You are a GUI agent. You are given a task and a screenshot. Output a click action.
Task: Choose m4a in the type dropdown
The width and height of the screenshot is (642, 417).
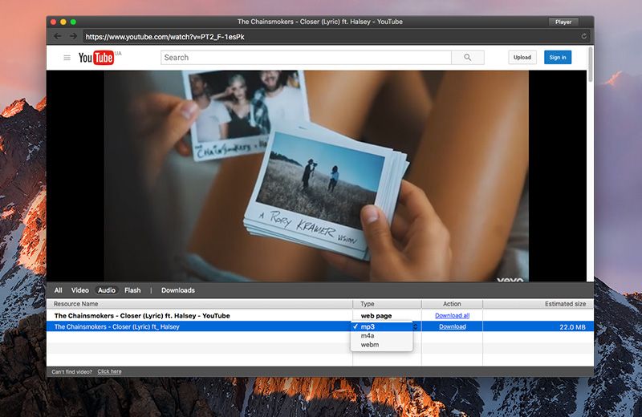click(381, 335)
